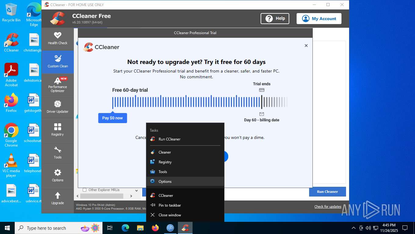The width and height of the screenshot is (415, 234).
Task: Select Cleaner task in jump list
Action: (185, 152)
